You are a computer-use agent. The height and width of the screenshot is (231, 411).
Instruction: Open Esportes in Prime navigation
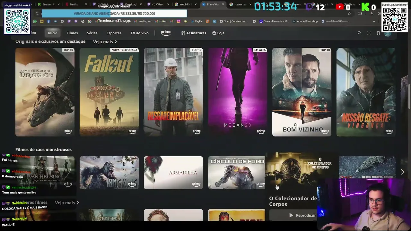tap(114, 33)
